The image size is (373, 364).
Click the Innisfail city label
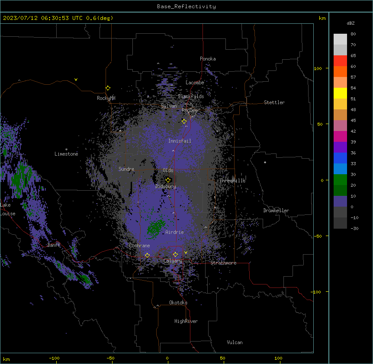(180, 141)
